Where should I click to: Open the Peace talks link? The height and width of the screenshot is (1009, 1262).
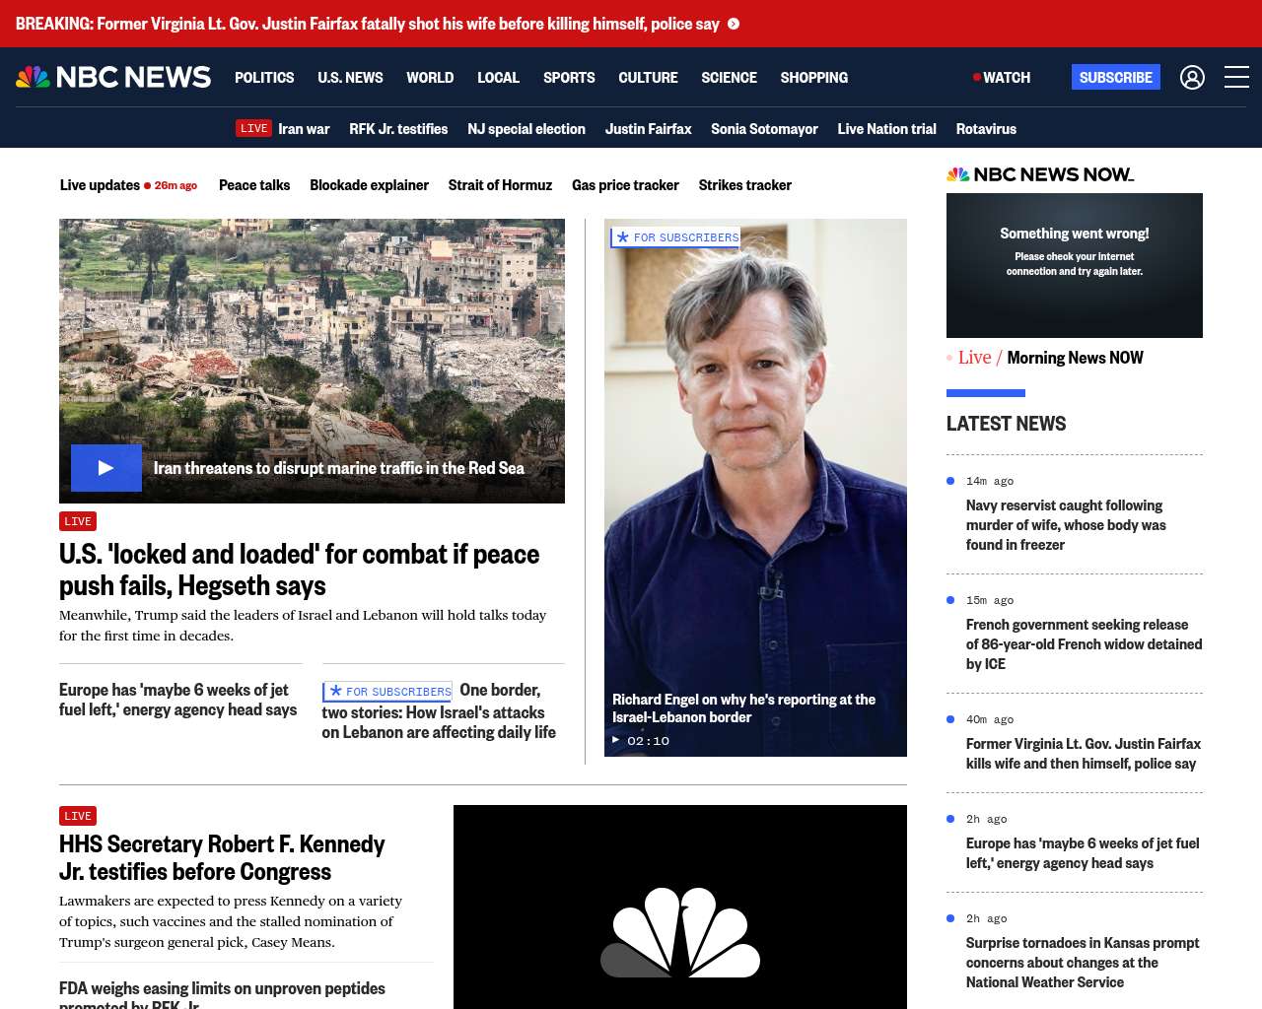pos(254,184)
